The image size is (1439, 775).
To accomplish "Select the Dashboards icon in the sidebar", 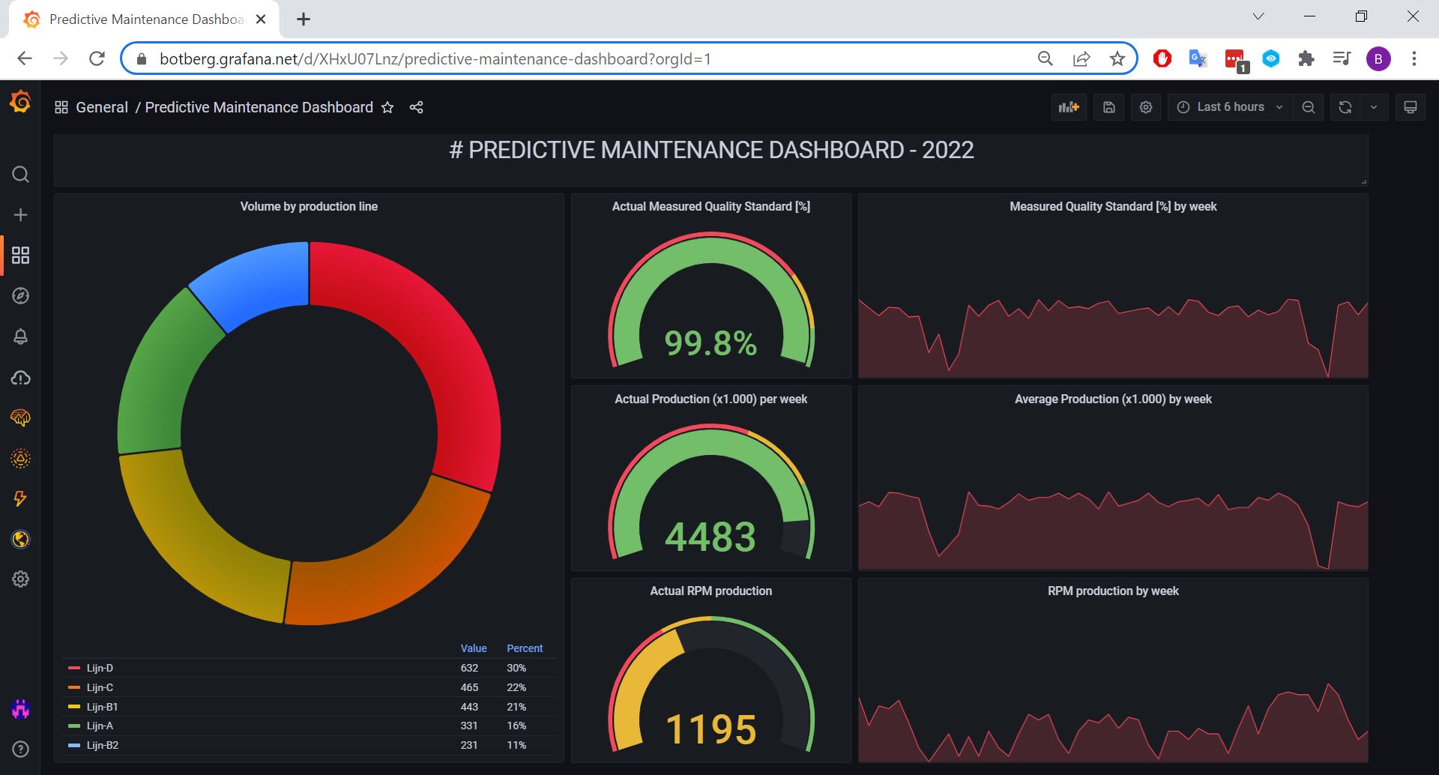I will tap(20, 255).
